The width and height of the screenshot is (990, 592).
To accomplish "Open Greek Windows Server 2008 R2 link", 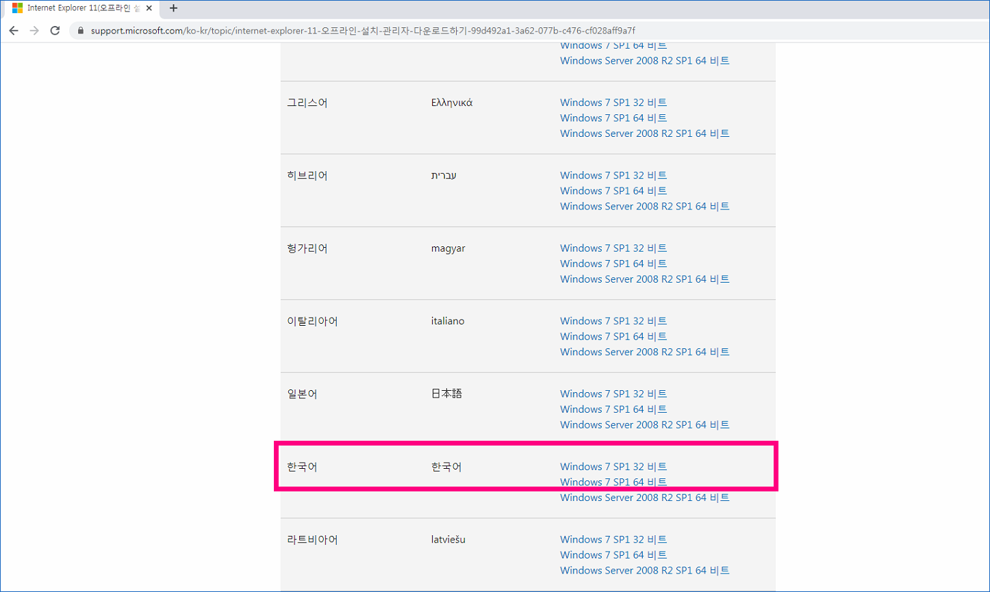I will (645, 133).
